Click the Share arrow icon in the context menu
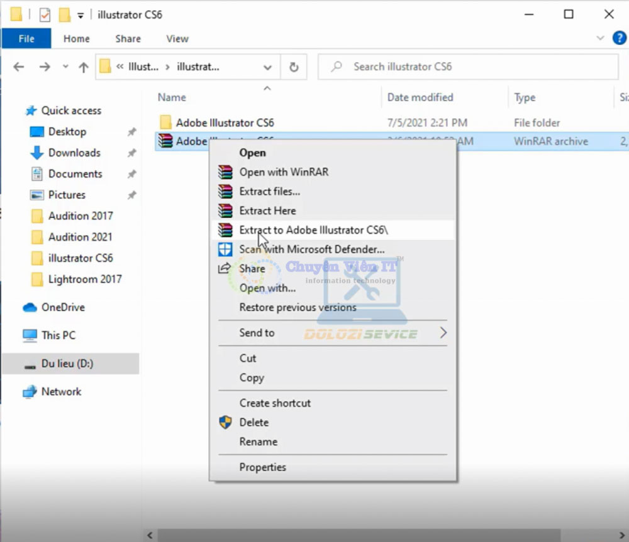 point(225,268)
